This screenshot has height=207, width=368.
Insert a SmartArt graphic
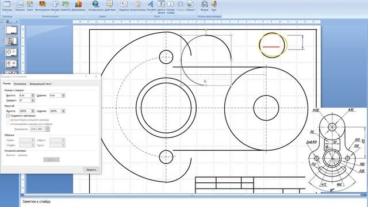coord(66,6)
